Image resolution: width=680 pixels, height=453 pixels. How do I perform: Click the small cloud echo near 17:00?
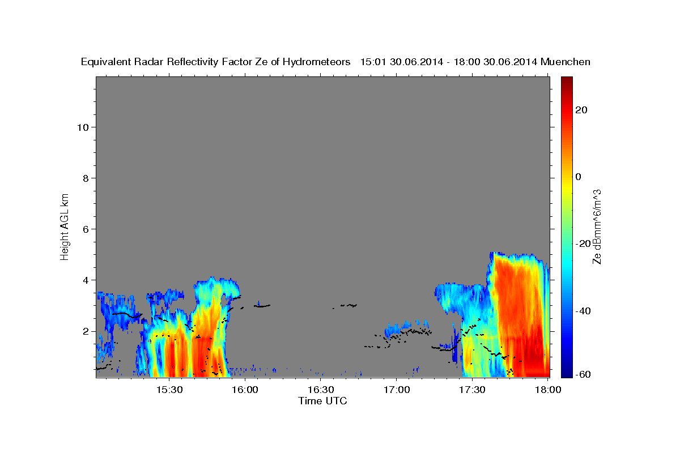[405, 330]
